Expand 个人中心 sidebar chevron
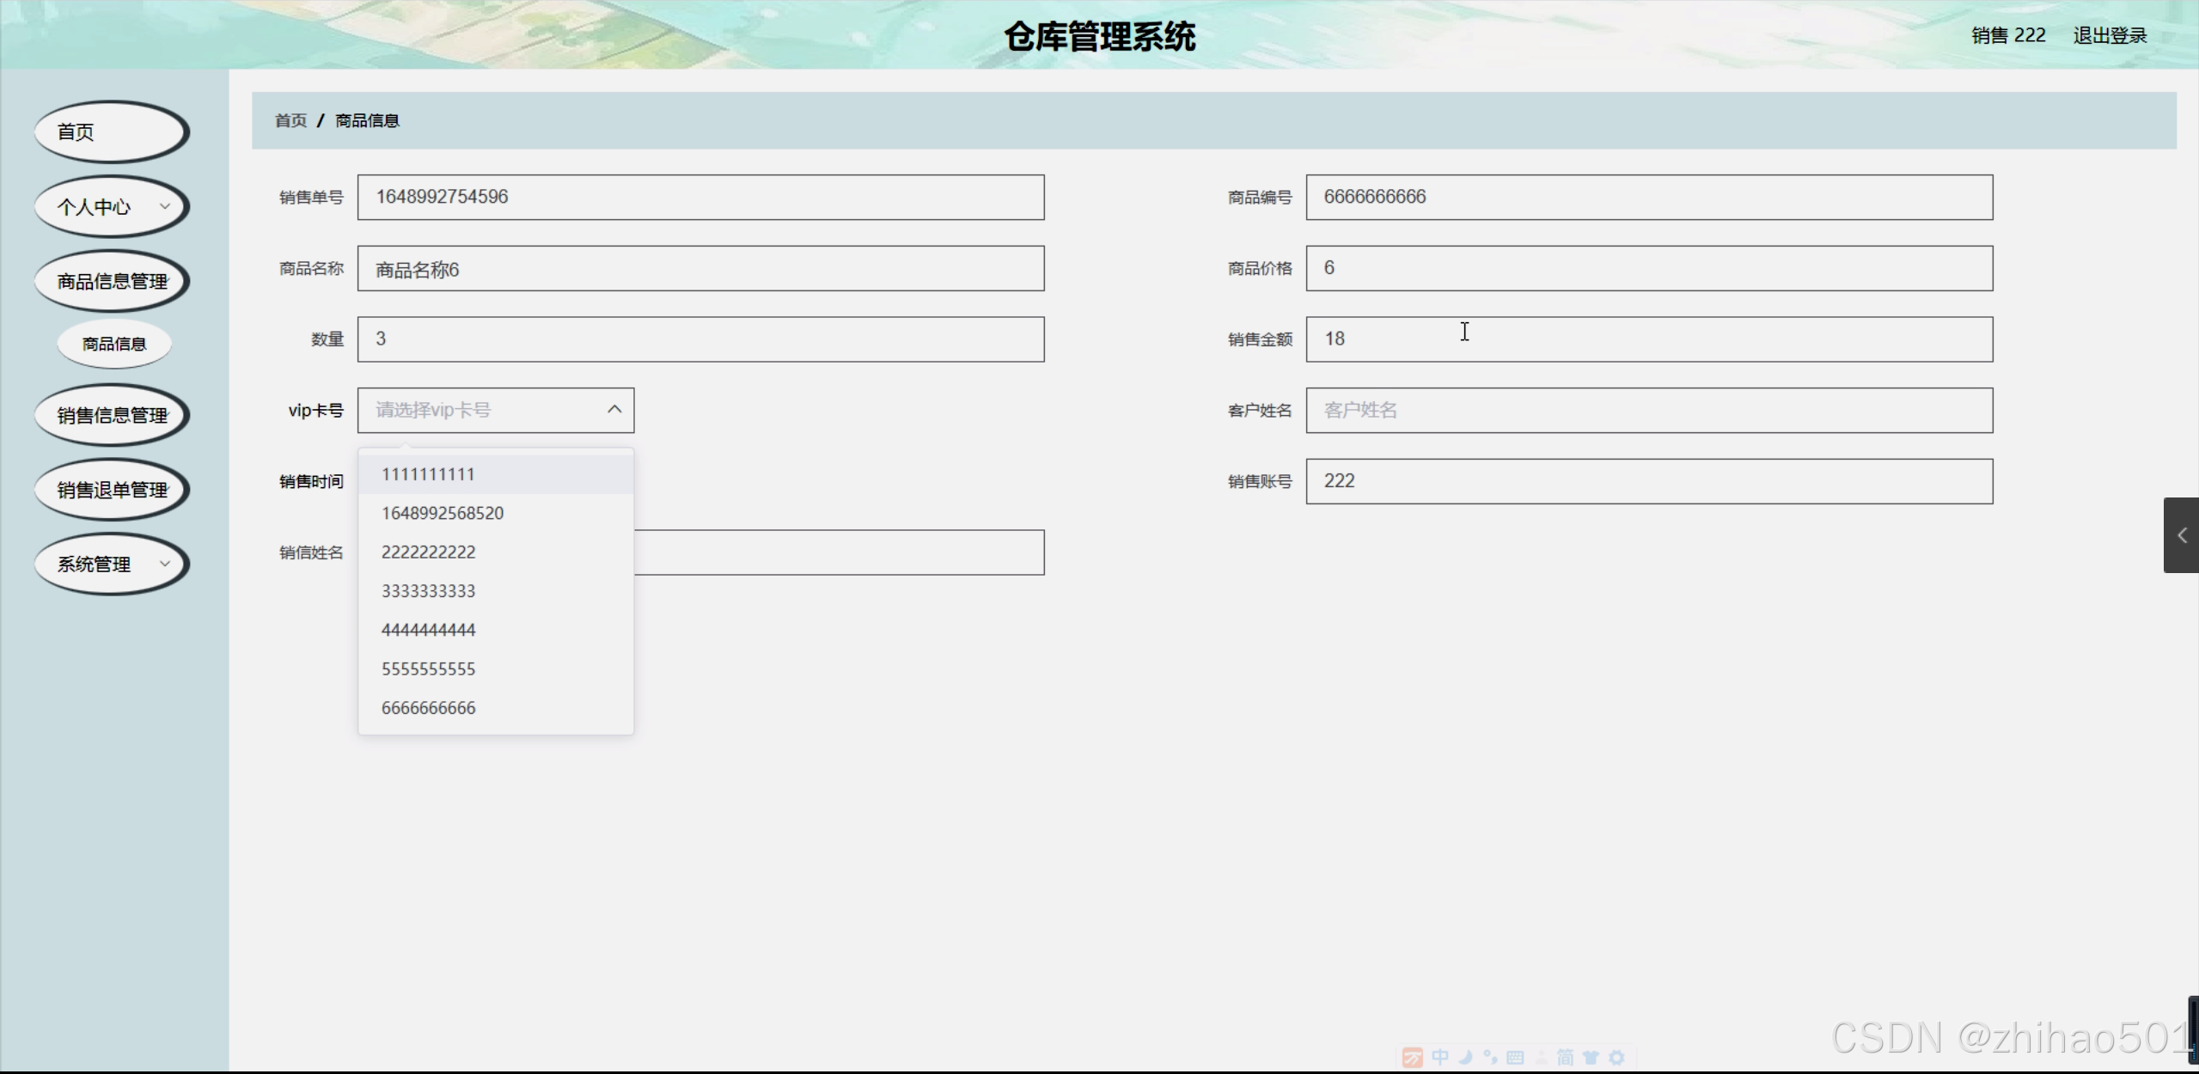The image size is (2199, 1074). 165,206
